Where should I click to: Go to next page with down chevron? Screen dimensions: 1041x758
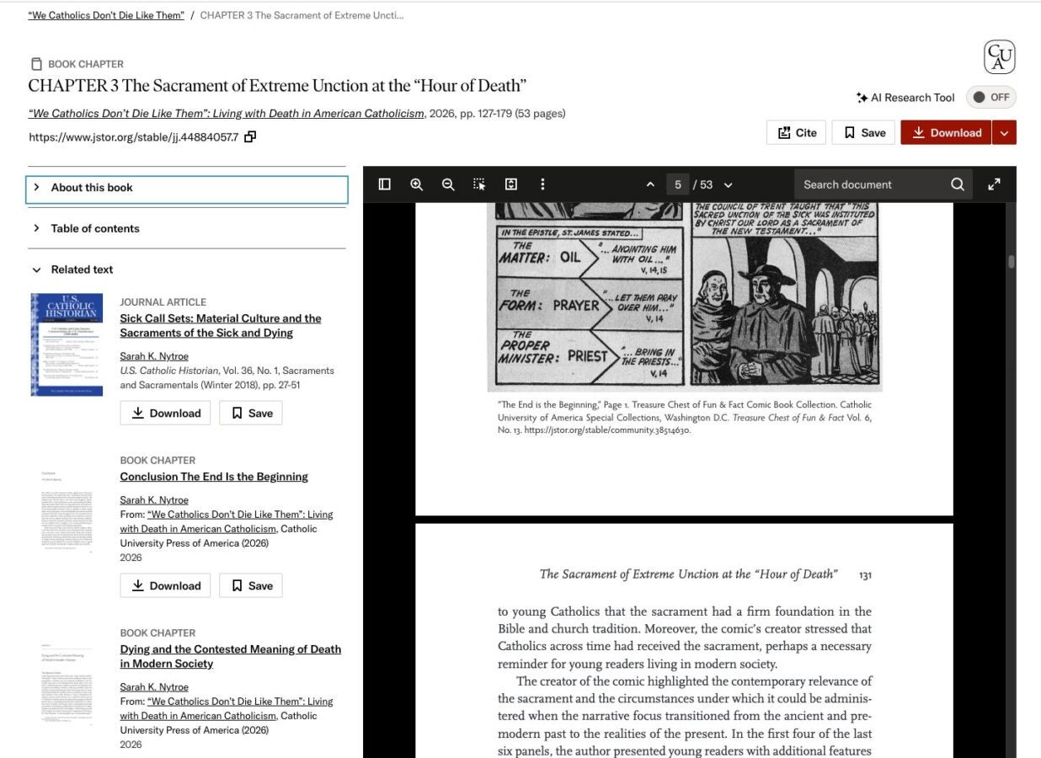[729, 184]
